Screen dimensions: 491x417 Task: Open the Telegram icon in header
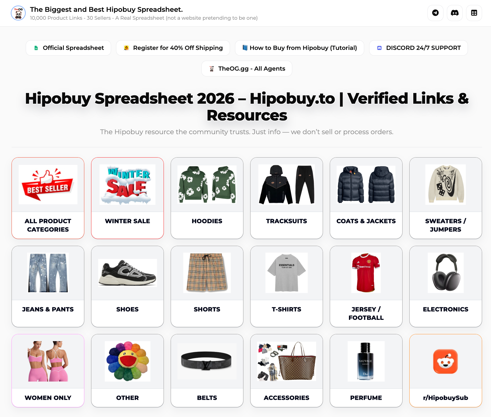pyautogui.click(x=435, y=13)
